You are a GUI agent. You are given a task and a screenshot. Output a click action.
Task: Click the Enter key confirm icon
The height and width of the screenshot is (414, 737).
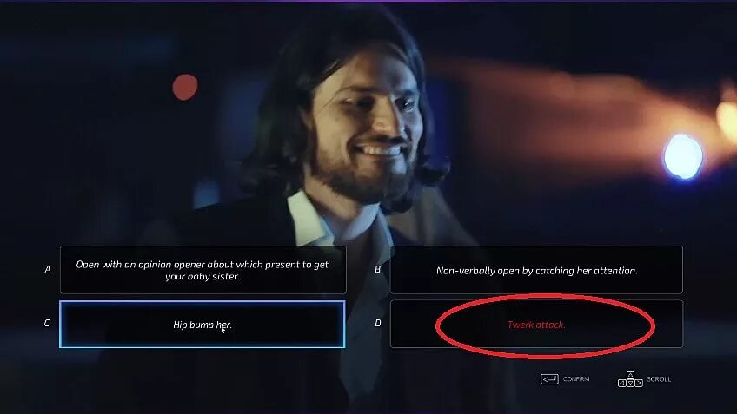click(x=549, y=379)
